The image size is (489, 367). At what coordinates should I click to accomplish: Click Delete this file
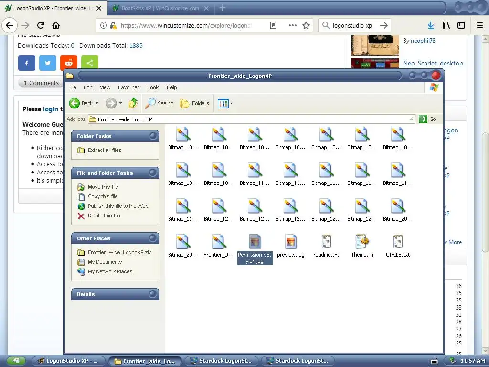click(x=104, y=216)
